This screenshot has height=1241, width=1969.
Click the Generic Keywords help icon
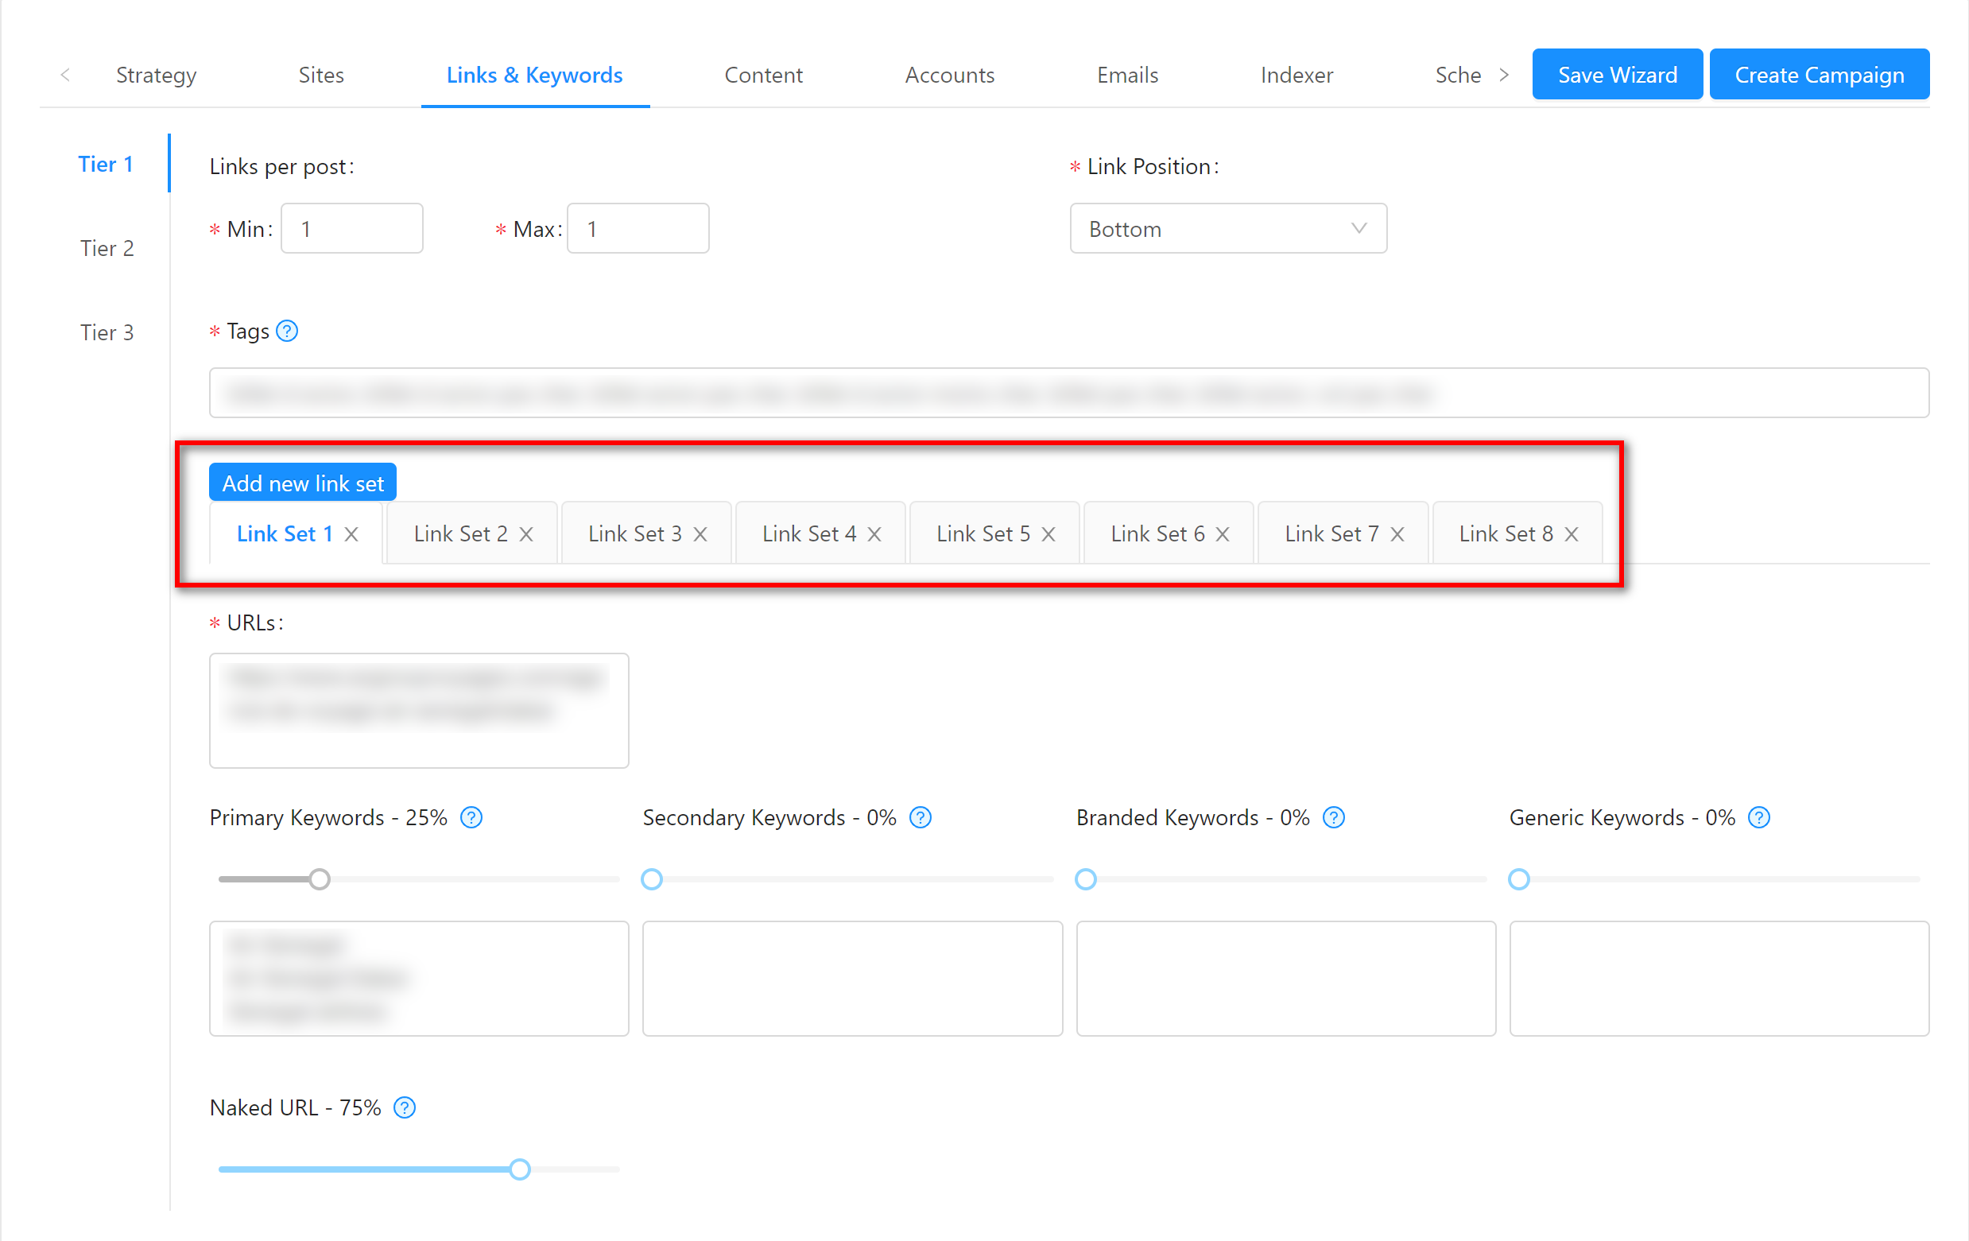tap(1759, 817)
